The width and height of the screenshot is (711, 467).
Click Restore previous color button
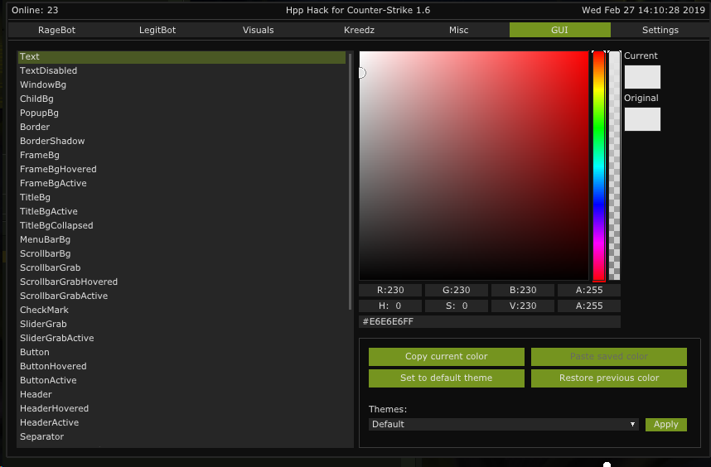pos(608,378)
